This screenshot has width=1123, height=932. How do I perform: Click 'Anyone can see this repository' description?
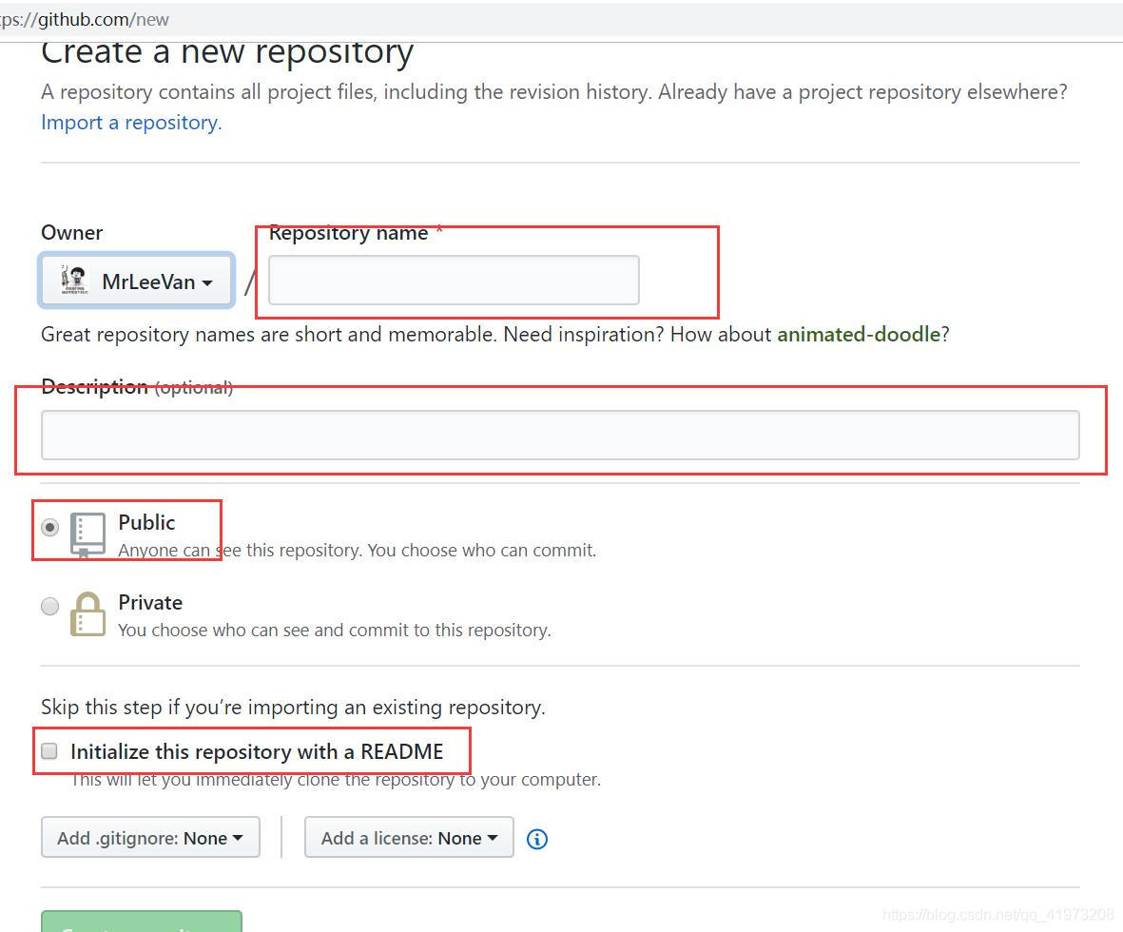point(358,551)
